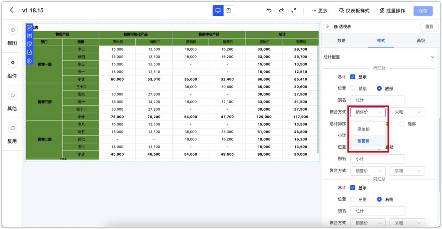Click the column total 别名 input field
Viewport: 442px width, 229px height.
(377, 211)
